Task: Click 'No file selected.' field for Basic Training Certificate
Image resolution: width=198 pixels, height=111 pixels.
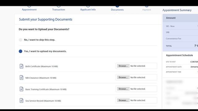Action: [138, 89]
